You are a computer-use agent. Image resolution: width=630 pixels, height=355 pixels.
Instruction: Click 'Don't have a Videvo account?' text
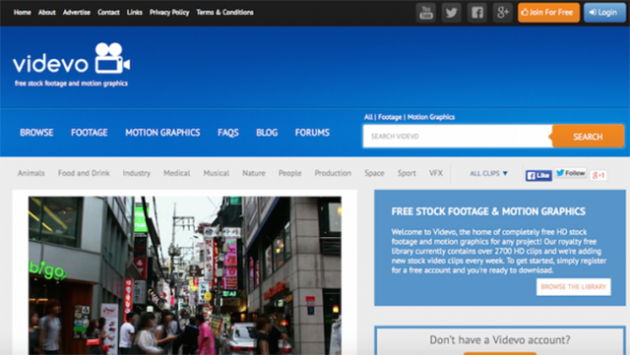[x=500, y=340]
